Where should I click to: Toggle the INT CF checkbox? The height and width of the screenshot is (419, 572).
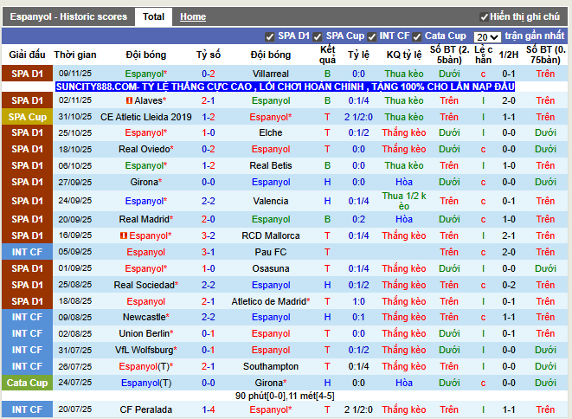point(371,36)
